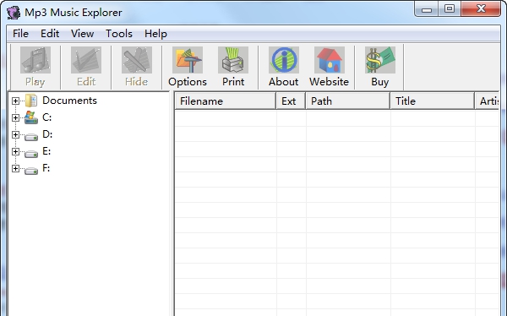The width and height of the screenshot is (507, 316).
Task: Open the About info icon
Action: pyautogui.click(x=284, y=60)
